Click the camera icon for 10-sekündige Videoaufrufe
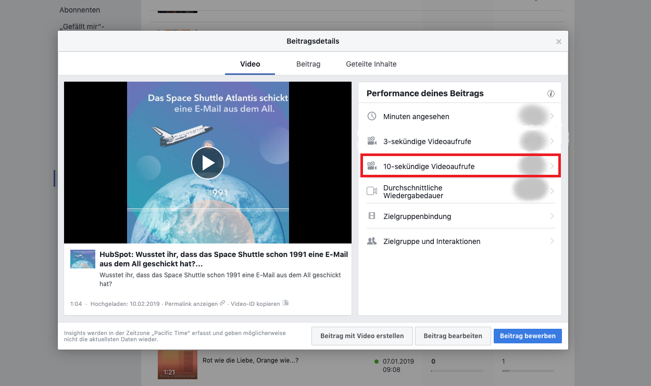 pos(371,166)
